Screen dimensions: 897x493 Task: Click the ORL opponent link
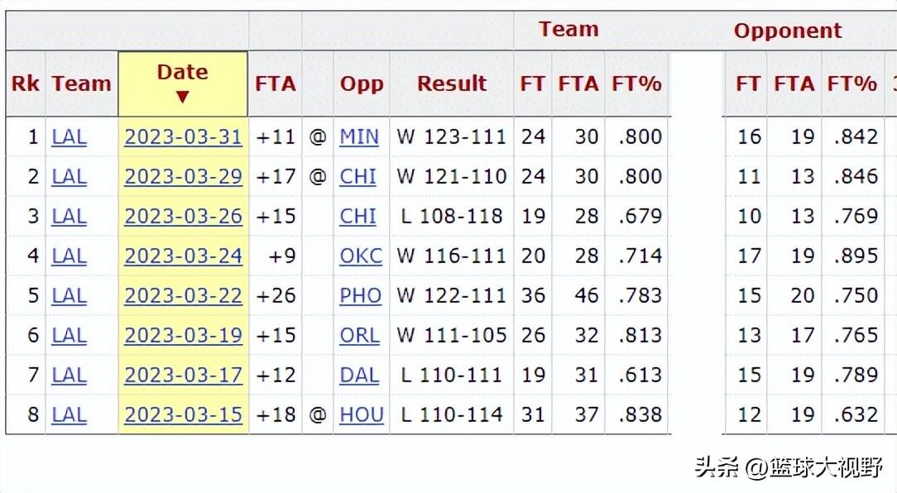[x=359, y=334]
